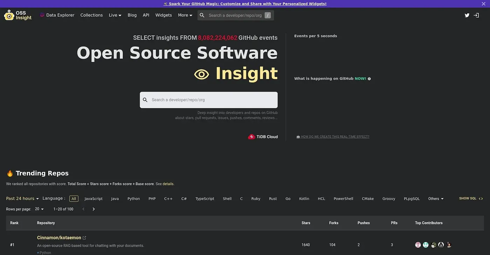
Task: Filter trending repos by Rust
Action: (273, 199)
